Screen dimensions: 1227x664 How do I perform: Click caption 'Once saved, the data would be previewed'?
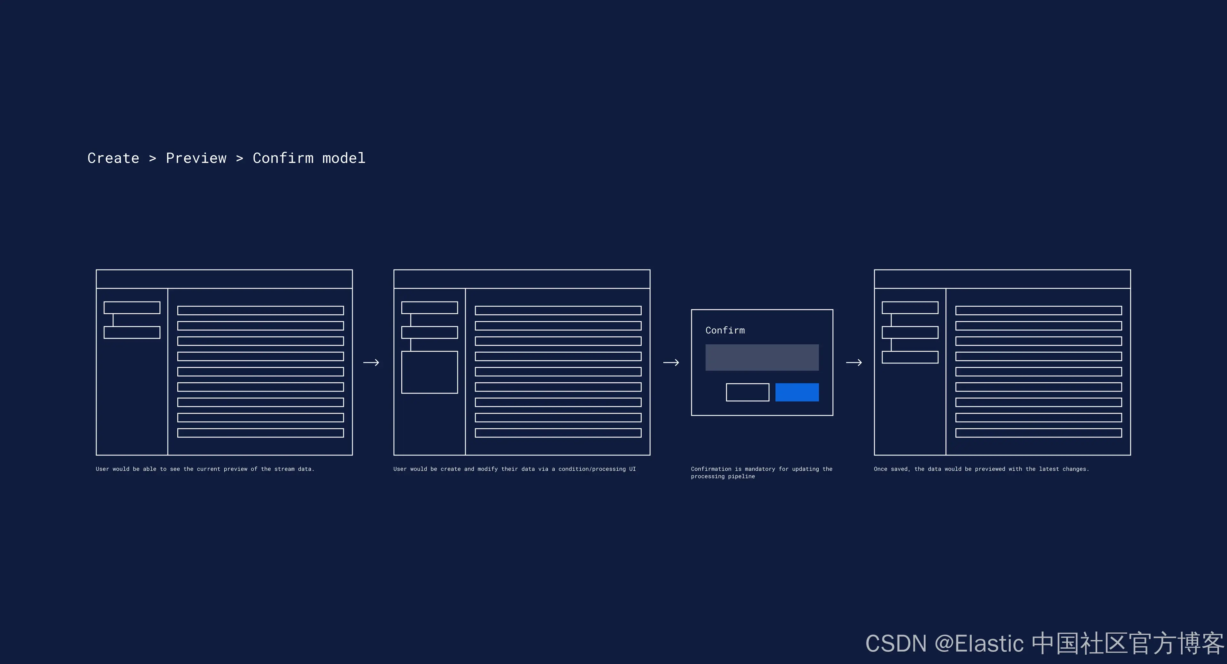coord(981,469)
